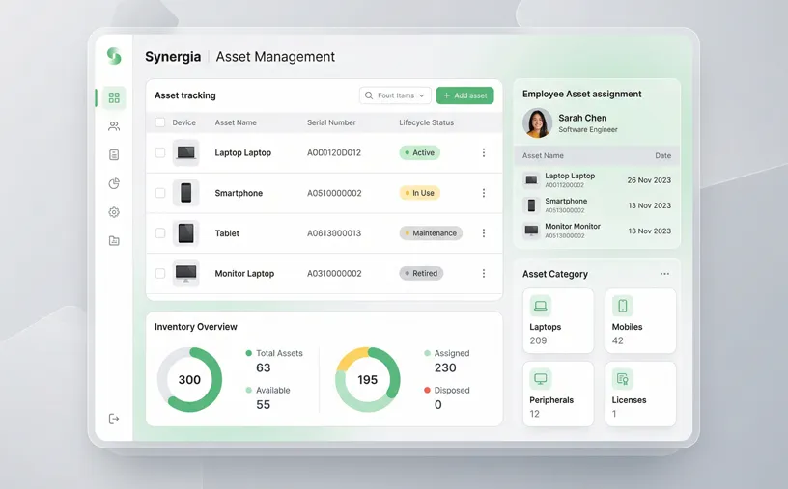Click the laptop icon in the Laptops card

coord(540,305)
